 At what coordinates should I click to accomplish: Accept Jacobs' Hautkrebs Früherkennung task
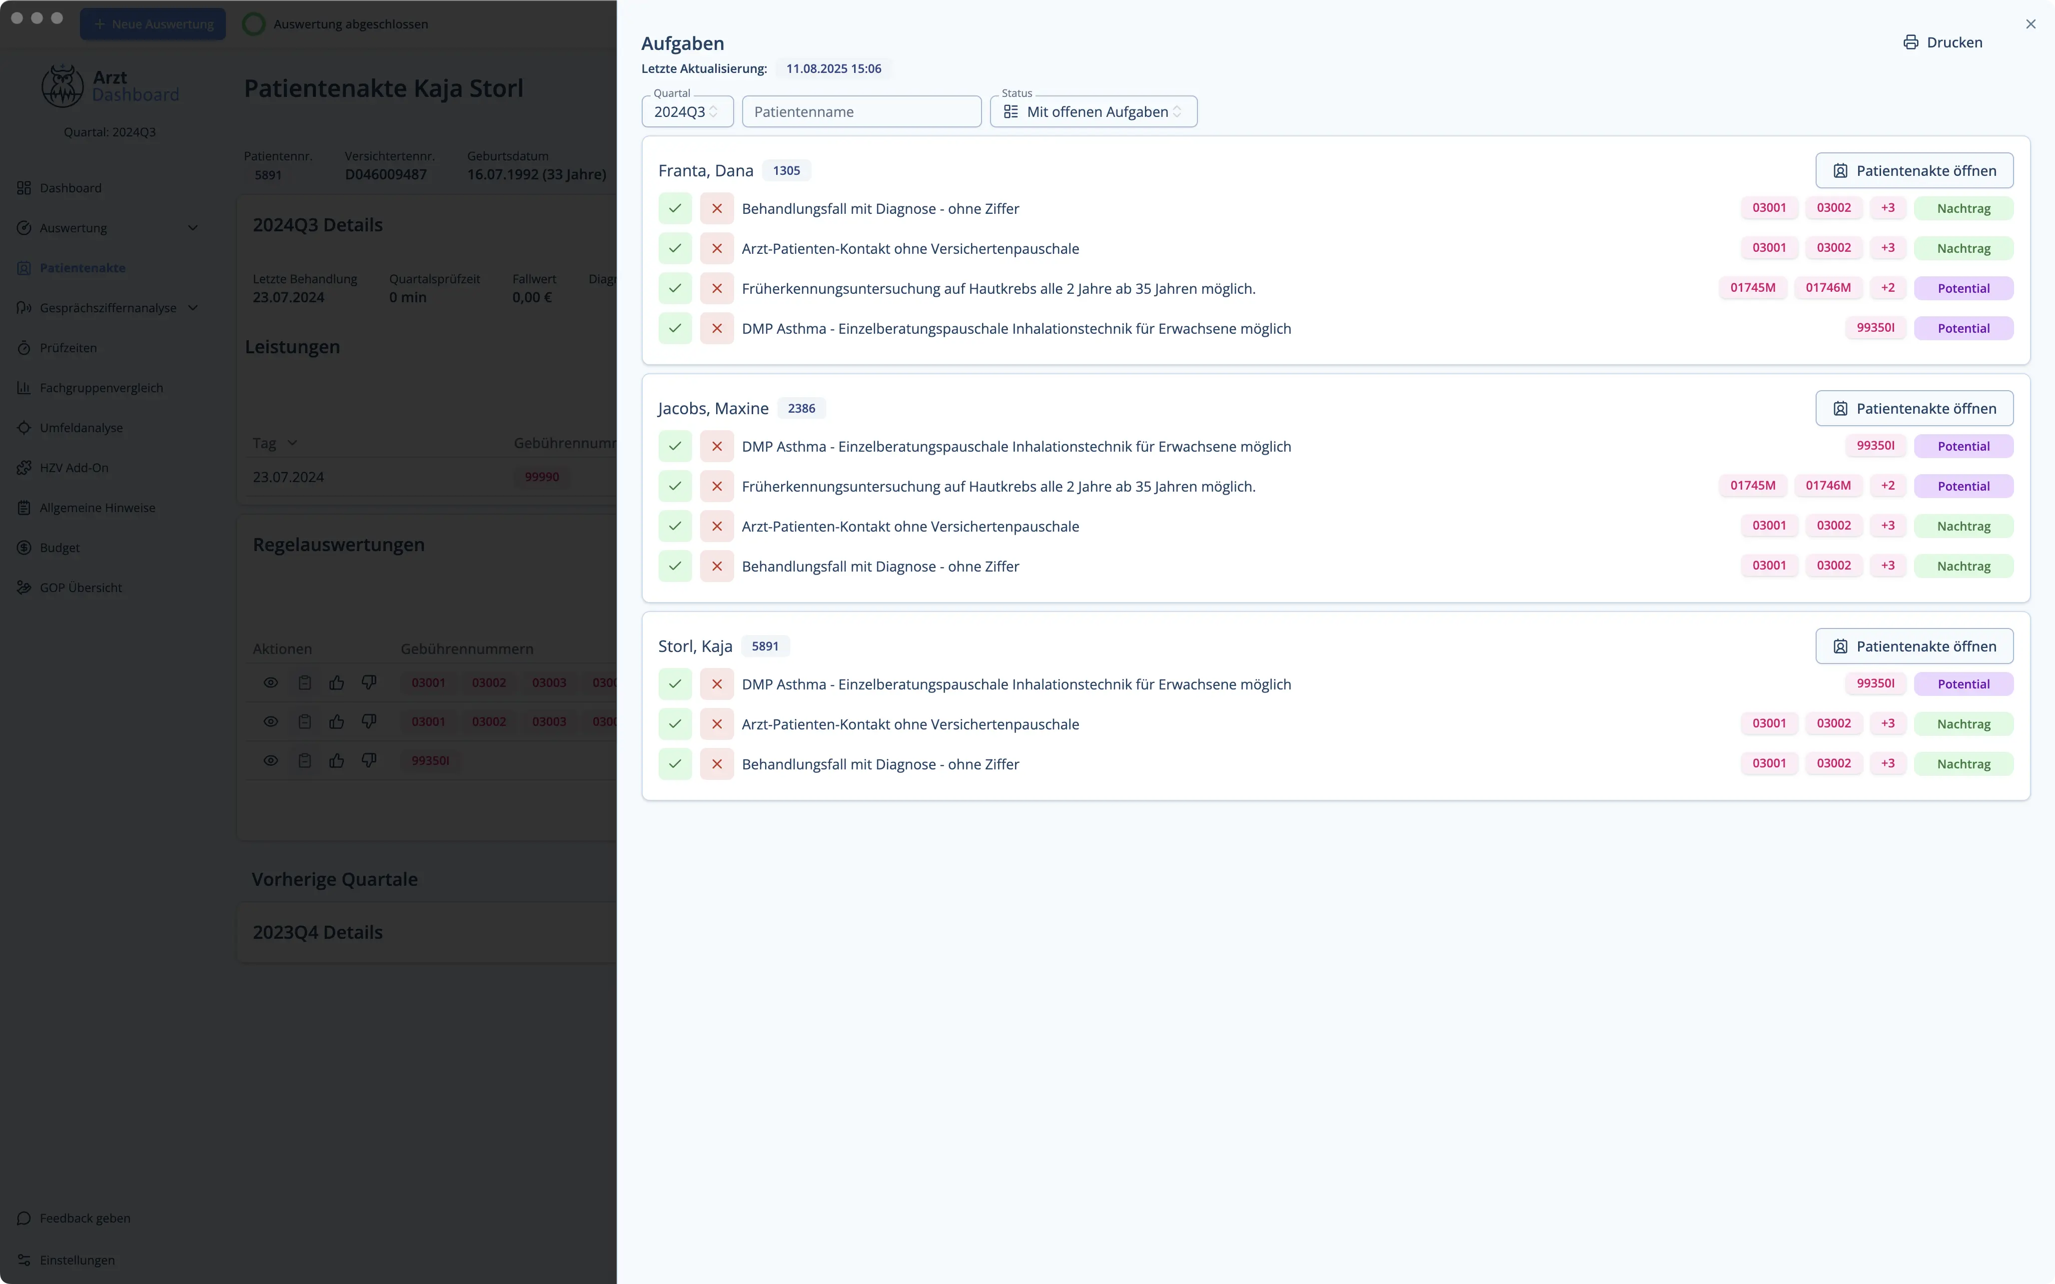675,486
